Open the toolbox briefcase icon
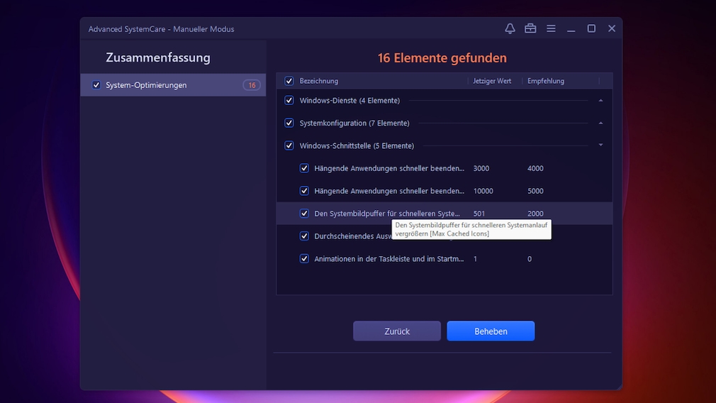The image size is (716, 403). click(530, 28)
